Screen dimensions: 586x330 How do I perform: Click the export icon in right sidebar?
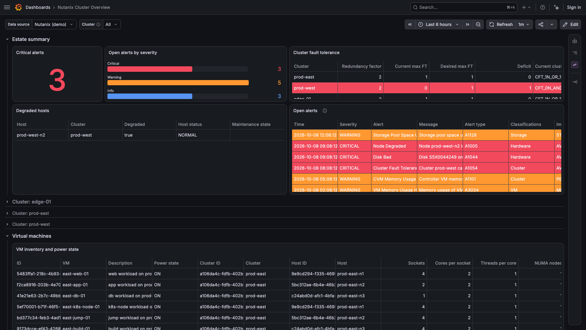click(575, 41)
